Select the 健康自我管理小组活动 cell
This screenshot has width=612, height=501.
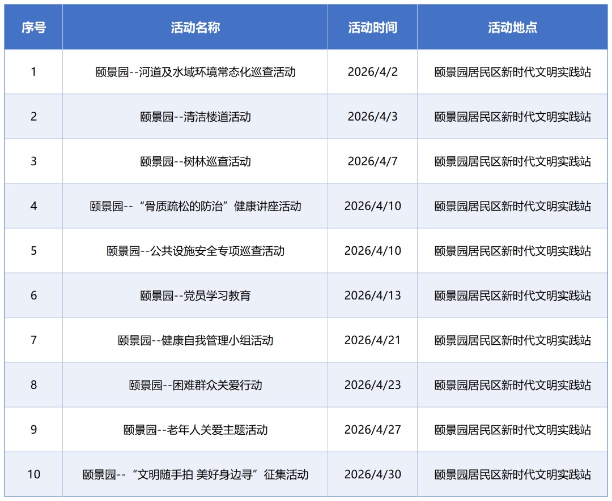(x=195, y=340)
